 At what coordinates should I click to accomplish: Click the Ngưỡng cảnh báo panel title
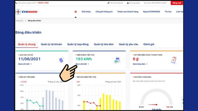pyautogui.click(x=143, y=77)
